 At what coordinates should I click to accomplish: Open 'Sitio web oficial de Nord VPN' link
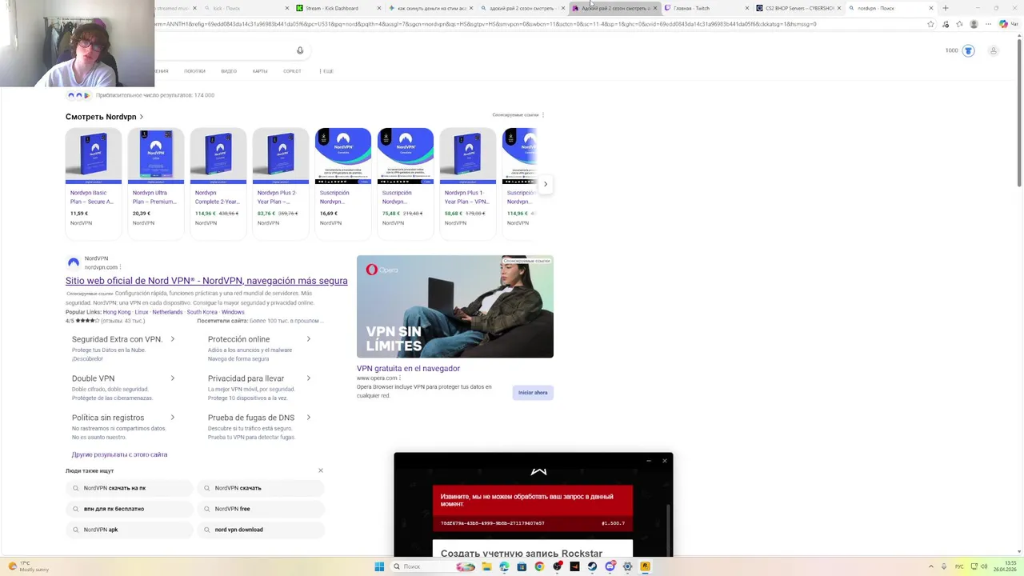coord(206,281)
